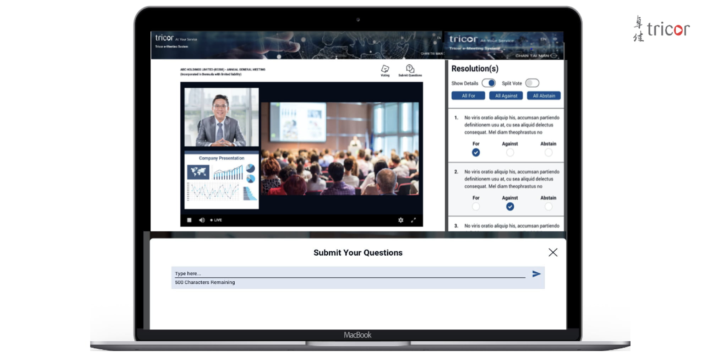Enable the Split Vote toggle
The height and width of the screenshot is (355, 710).
click(x=532, y=83)
